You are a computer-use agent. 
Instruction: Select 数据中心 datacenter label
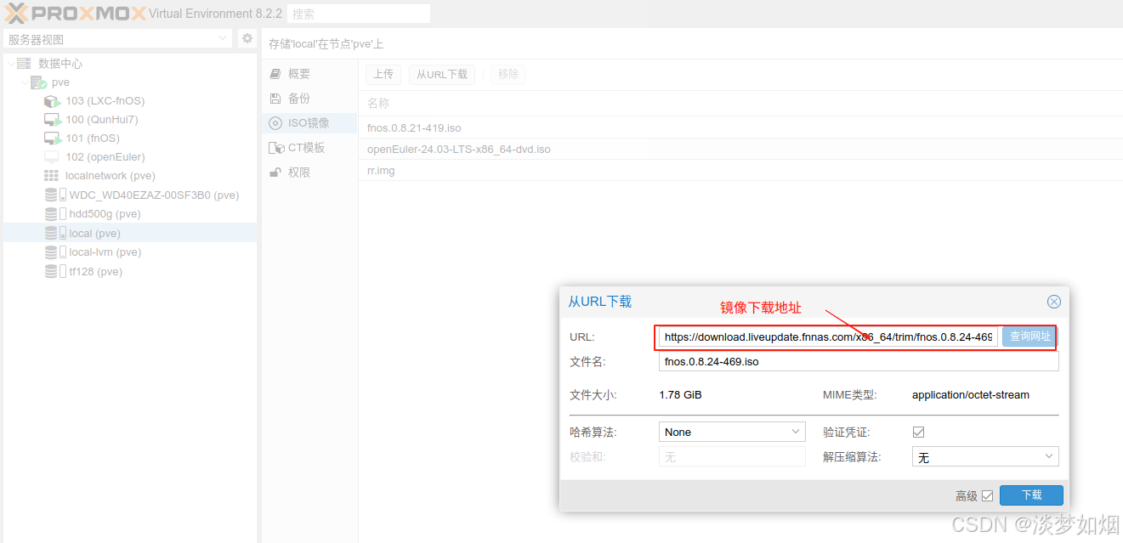(60, 64)
